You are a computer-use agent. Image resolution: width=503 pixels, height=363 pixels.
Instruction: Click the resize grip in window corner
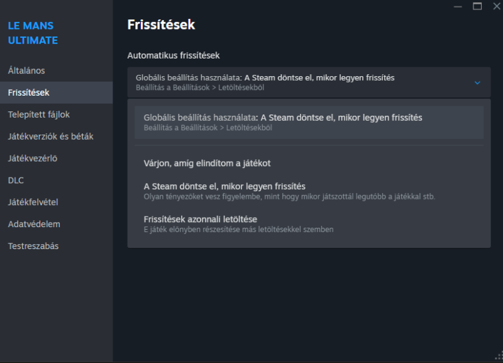(499, 355)
